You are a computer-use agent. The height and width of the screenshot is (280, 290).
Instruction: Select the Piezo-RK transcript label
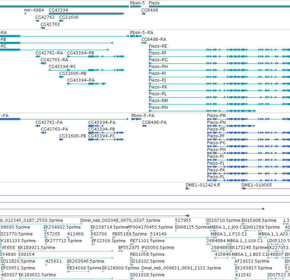tap(158, 87)
